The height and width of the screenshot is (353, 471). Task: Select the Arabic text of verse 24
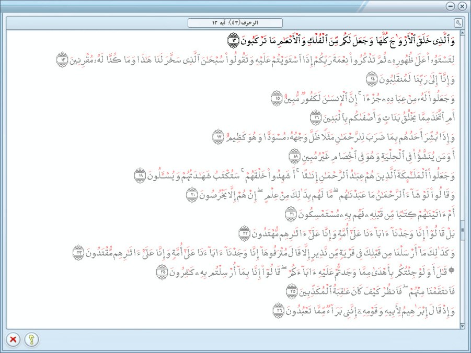click(x=308, y=272)
